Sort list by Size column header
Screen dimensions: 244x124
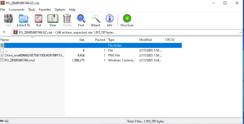[75, 40]
